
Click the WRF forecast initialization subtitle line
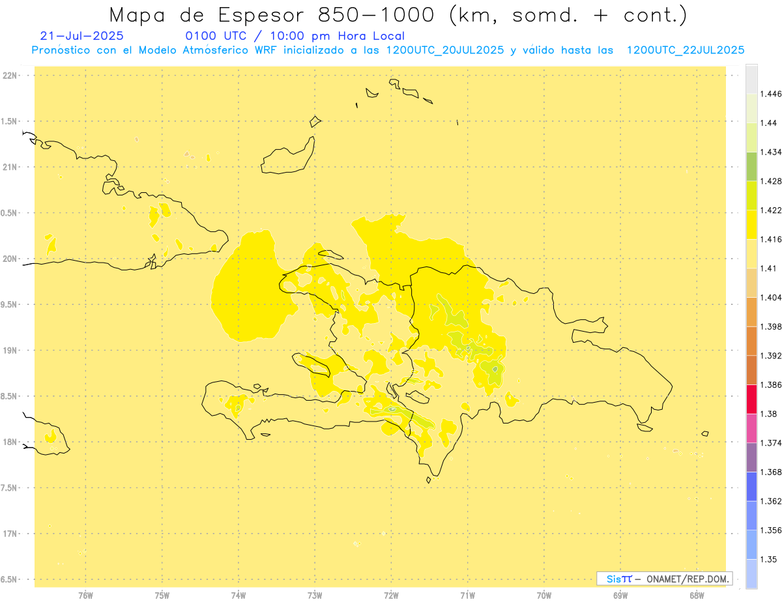388,50
